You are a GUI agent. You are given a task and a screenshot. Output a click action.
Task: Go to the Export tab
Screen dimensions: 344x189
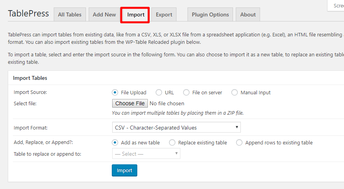(x=164, y=14)
